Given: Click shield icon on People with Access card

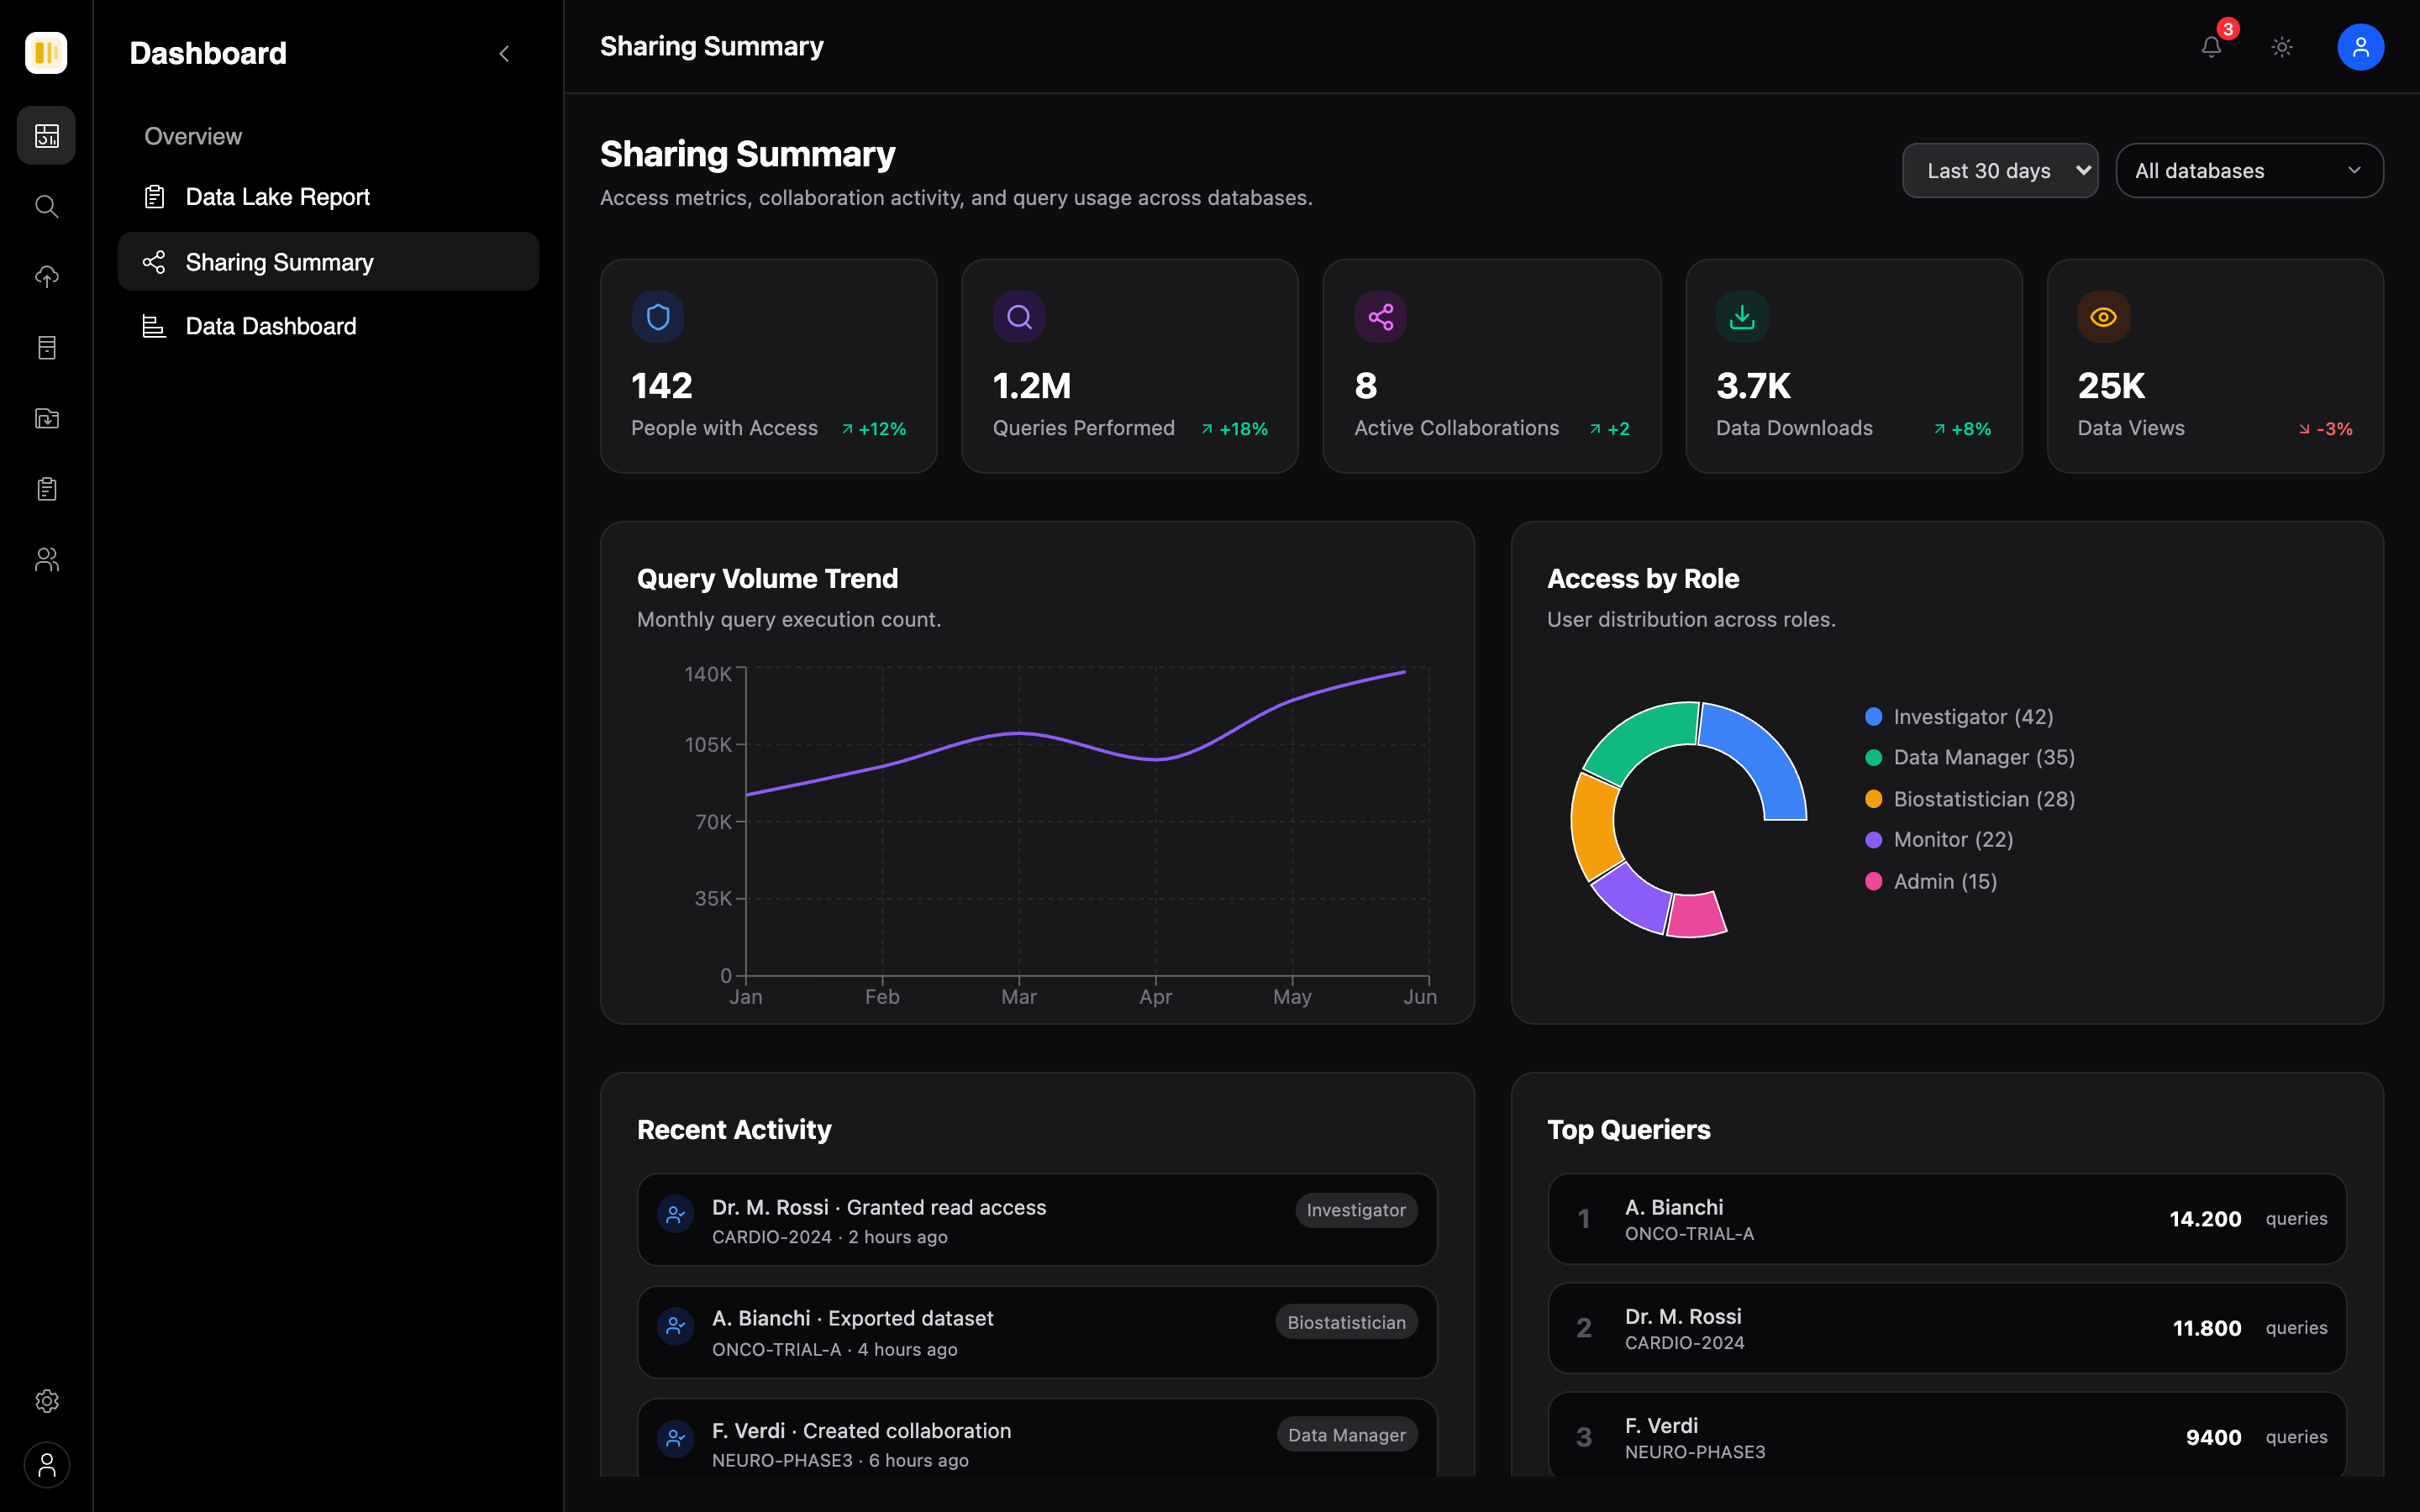Looking at the screenshot, I should click(x=658, y=317).
